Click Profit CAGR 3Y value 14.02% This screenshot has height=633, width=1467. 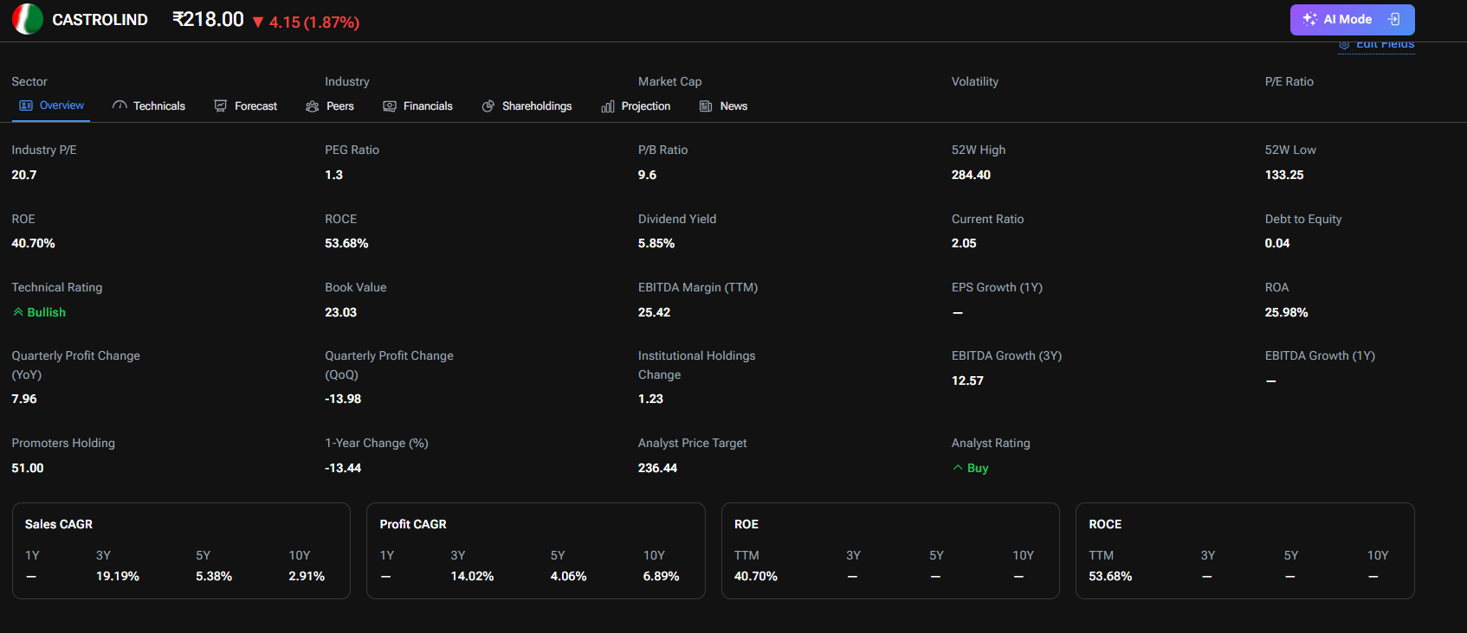[x=472, y=576]
